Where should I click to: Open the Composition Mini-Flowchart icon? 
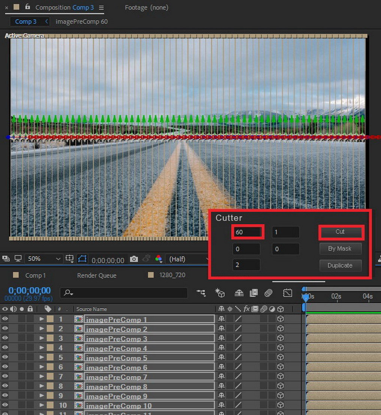(201, 293)
